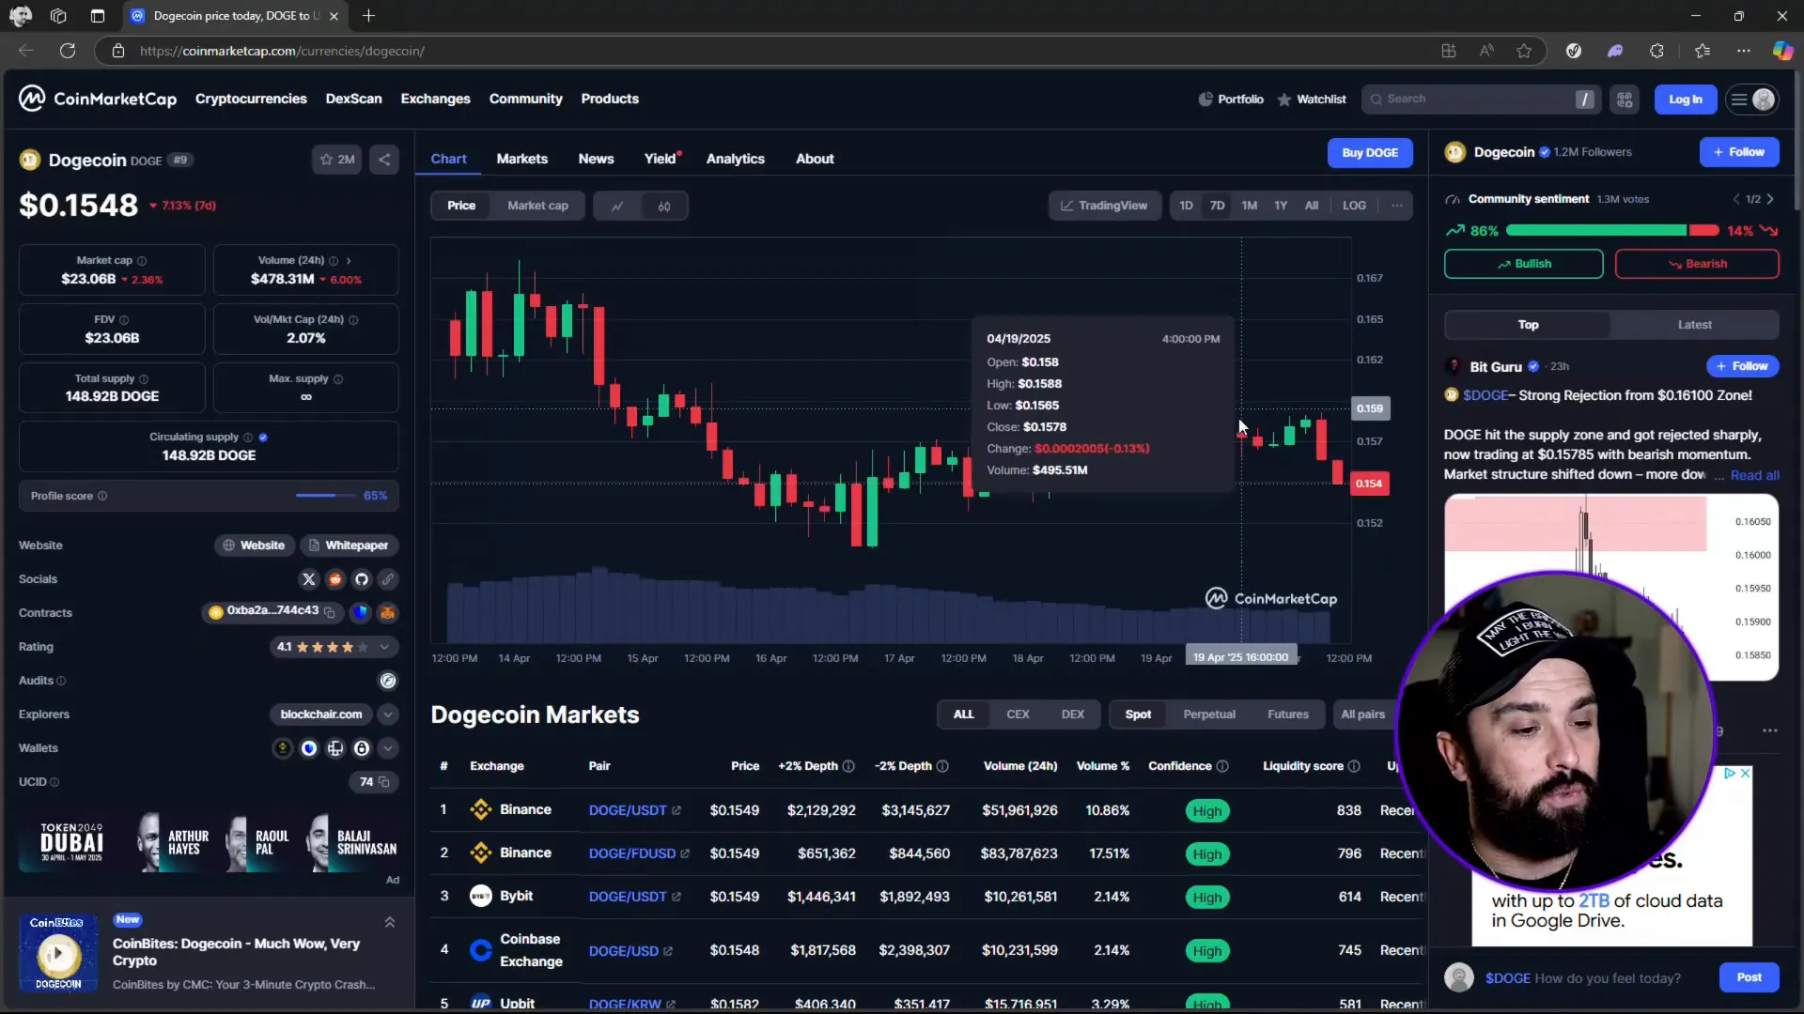Collapse the CoinBites panel
The height and width of the screenshot is (1014, 1804).
(390, 923)
